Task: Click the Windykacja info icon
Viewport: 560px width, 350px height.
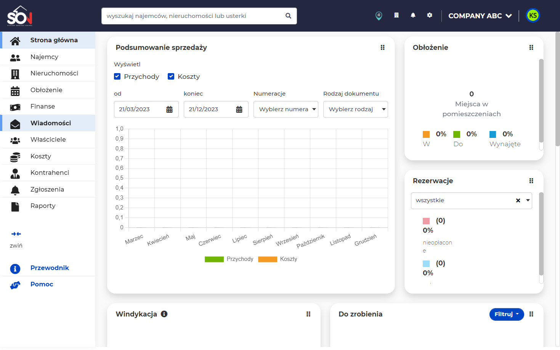Action: click(x=164, y=314)
